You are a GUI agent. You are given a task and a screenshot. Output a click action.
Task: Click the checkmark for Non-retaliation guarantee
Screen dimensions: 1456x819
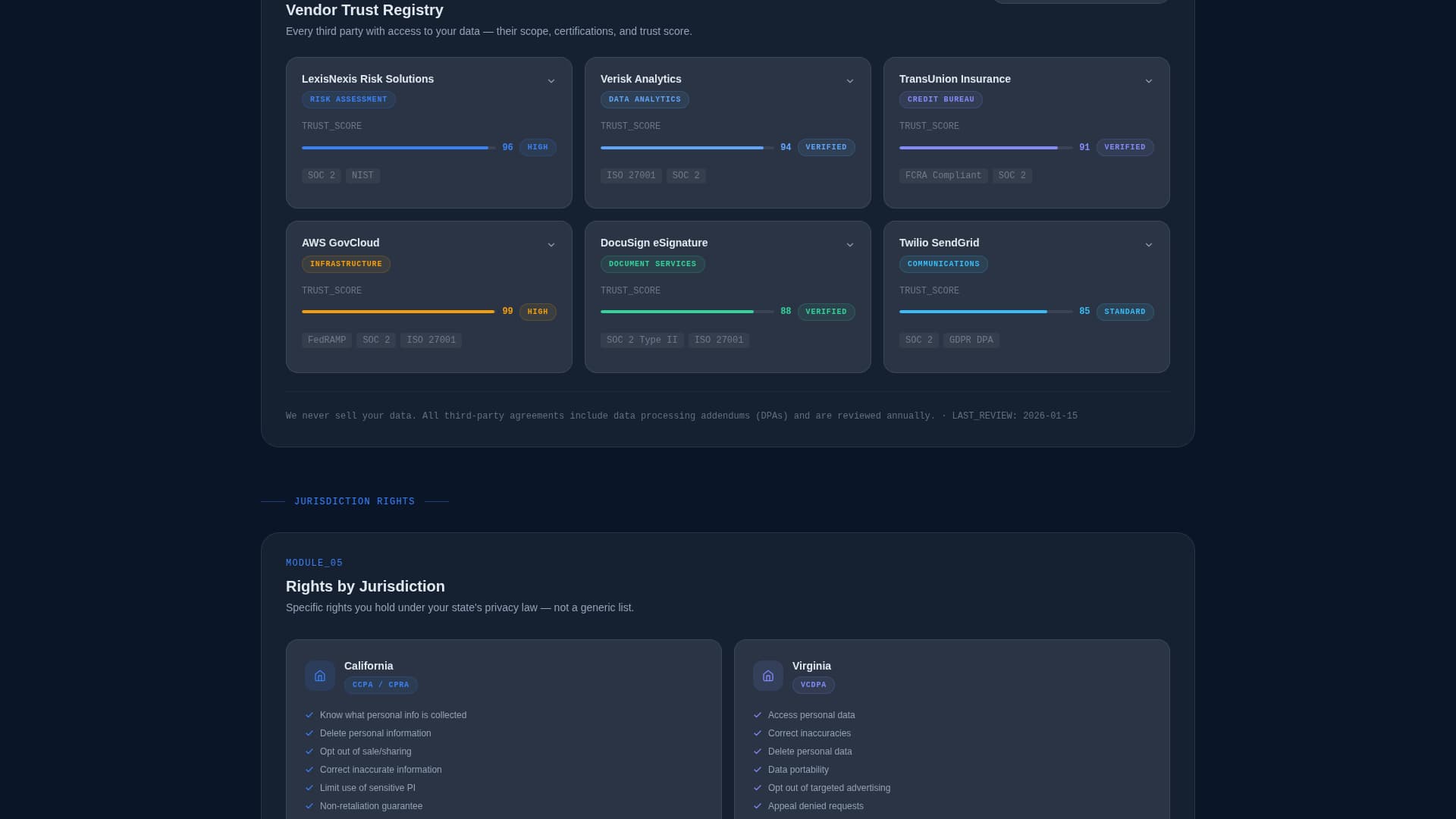[x=309, y=806]
